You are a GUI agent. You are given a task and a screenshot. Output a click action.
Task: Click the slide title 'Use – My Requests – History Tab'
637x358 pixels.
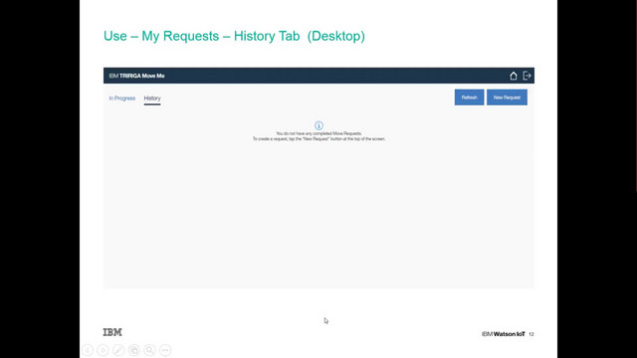[202, 36]
